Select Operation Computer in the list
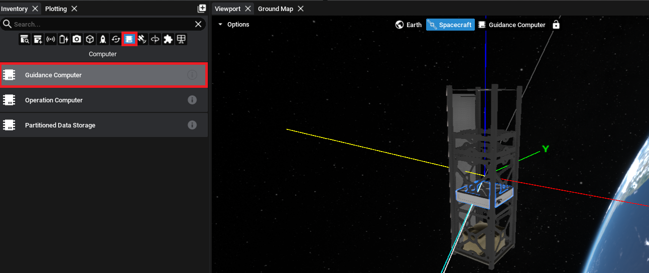Image resolution: width=649 pixels, height=273 pixels. click(54, 100)
